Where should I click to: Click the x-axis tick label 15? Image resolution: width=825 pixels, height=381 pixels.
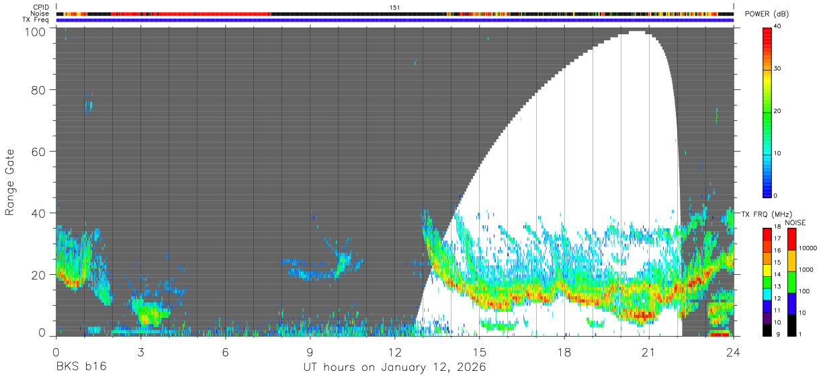pyautogui.click(x=479, y=351)
